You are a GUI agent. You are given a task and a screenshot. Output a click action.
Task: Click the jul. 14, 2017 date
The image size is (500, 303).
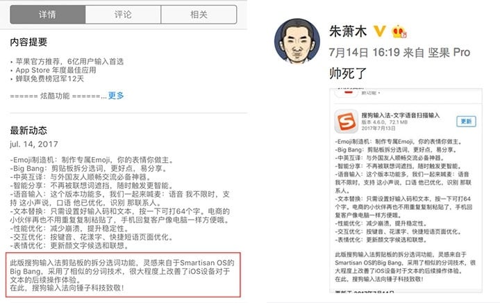point(34,144)
